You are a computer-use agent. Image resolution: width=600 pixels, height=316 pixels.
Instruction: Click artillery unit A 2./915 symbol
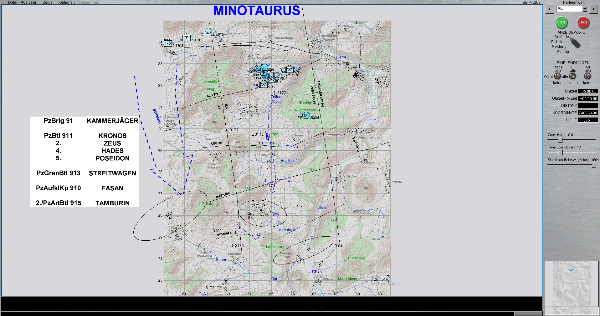(168, 43)
